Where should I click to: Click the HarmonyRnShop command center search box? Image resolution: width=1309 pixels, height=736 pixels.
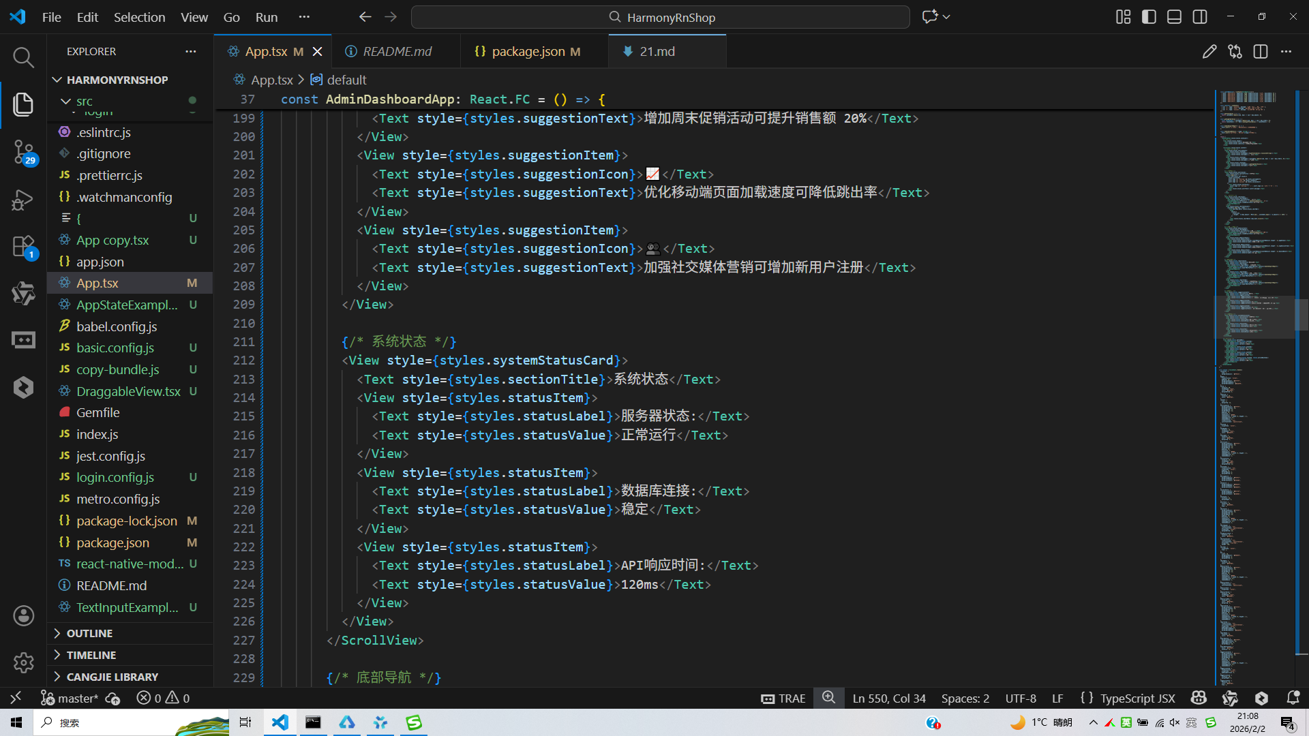[x=660, y=17]
